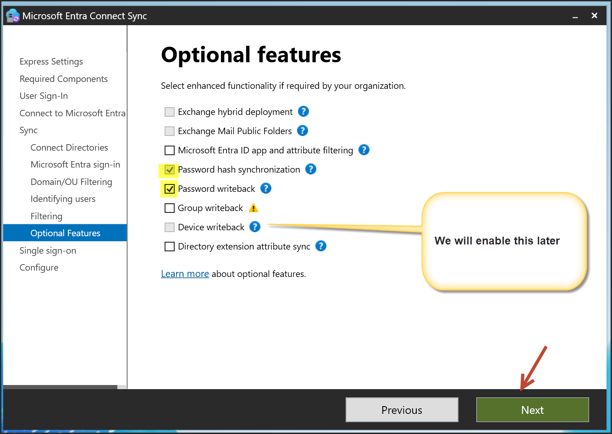
Task: Tick Directory extension attribute sync checkbox
Action: pyautogui.click(x=170, y=246)
